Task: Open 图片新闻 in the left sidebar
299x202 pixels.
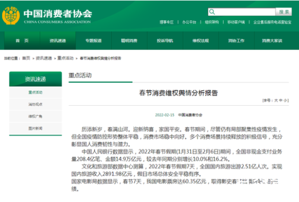Action: [x=36, y=128]
